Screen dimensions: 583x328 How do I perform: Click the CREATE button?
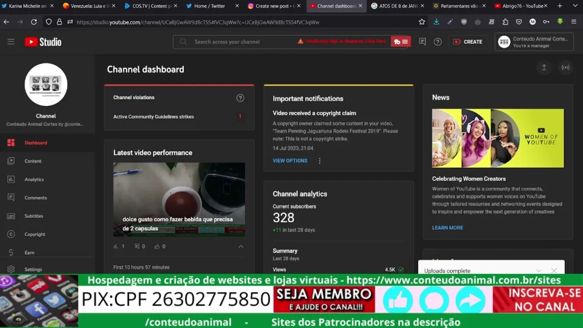(468, 42)
